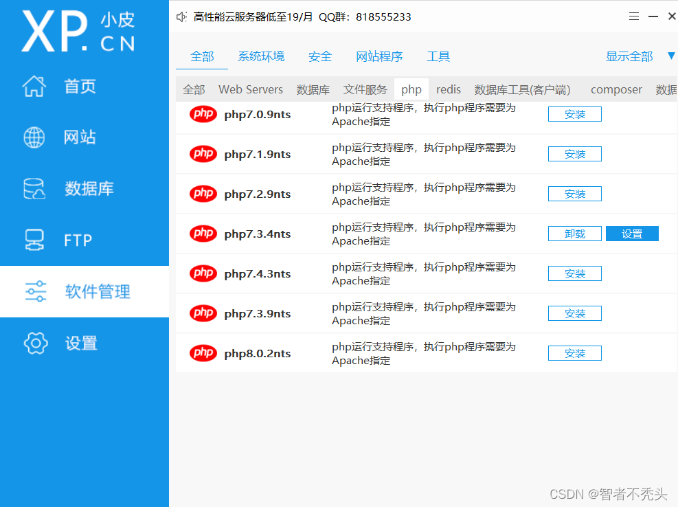Switch to the 网站程序 tab
678x507 pixels.
coord(379,56)
